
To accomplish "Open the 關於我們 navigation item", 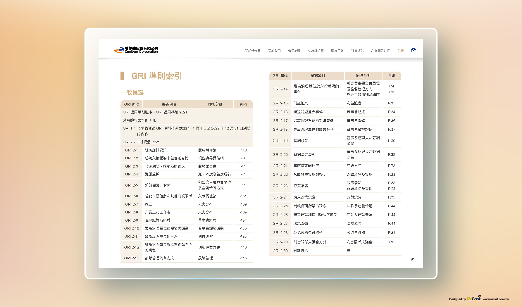I will (274, 51).
